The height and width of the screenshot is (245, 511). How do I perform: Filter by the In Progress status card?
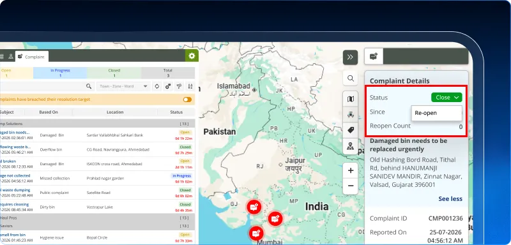click(60, 73)
